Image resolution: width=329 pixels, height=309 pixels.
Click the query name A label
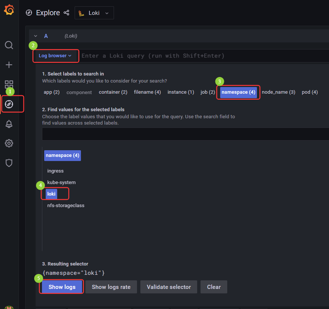[x=46, y=36]
